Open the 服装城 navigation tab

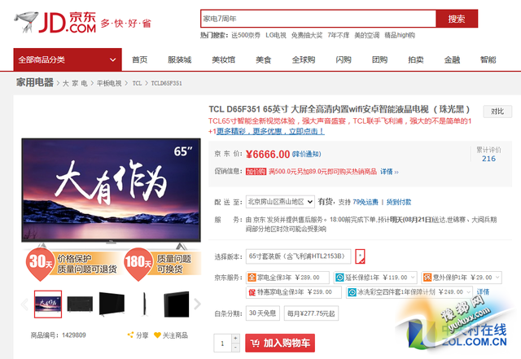(x=178, y=59)
